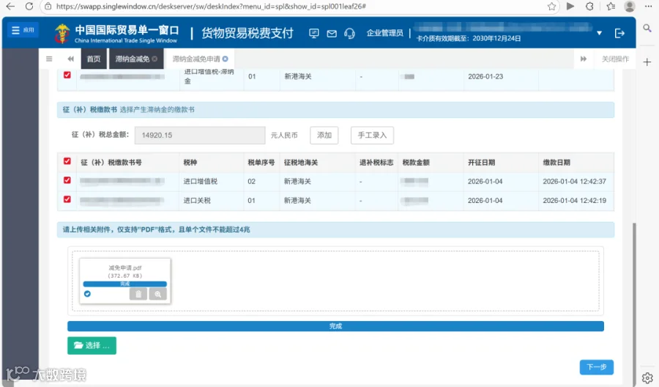This screenshot has width=659, height=387.
Task: Open the 关闭操作 menu
Action: click(x=615, y=59)
